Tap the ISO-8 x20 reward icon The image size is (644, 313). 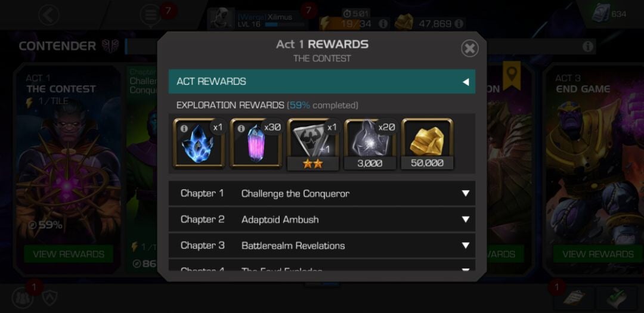click(x=370, y=144)
